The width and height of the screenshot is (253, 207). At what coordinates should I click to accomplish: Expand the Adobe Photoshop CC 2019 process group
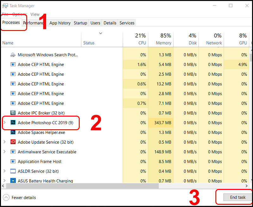tap(4, 123)
